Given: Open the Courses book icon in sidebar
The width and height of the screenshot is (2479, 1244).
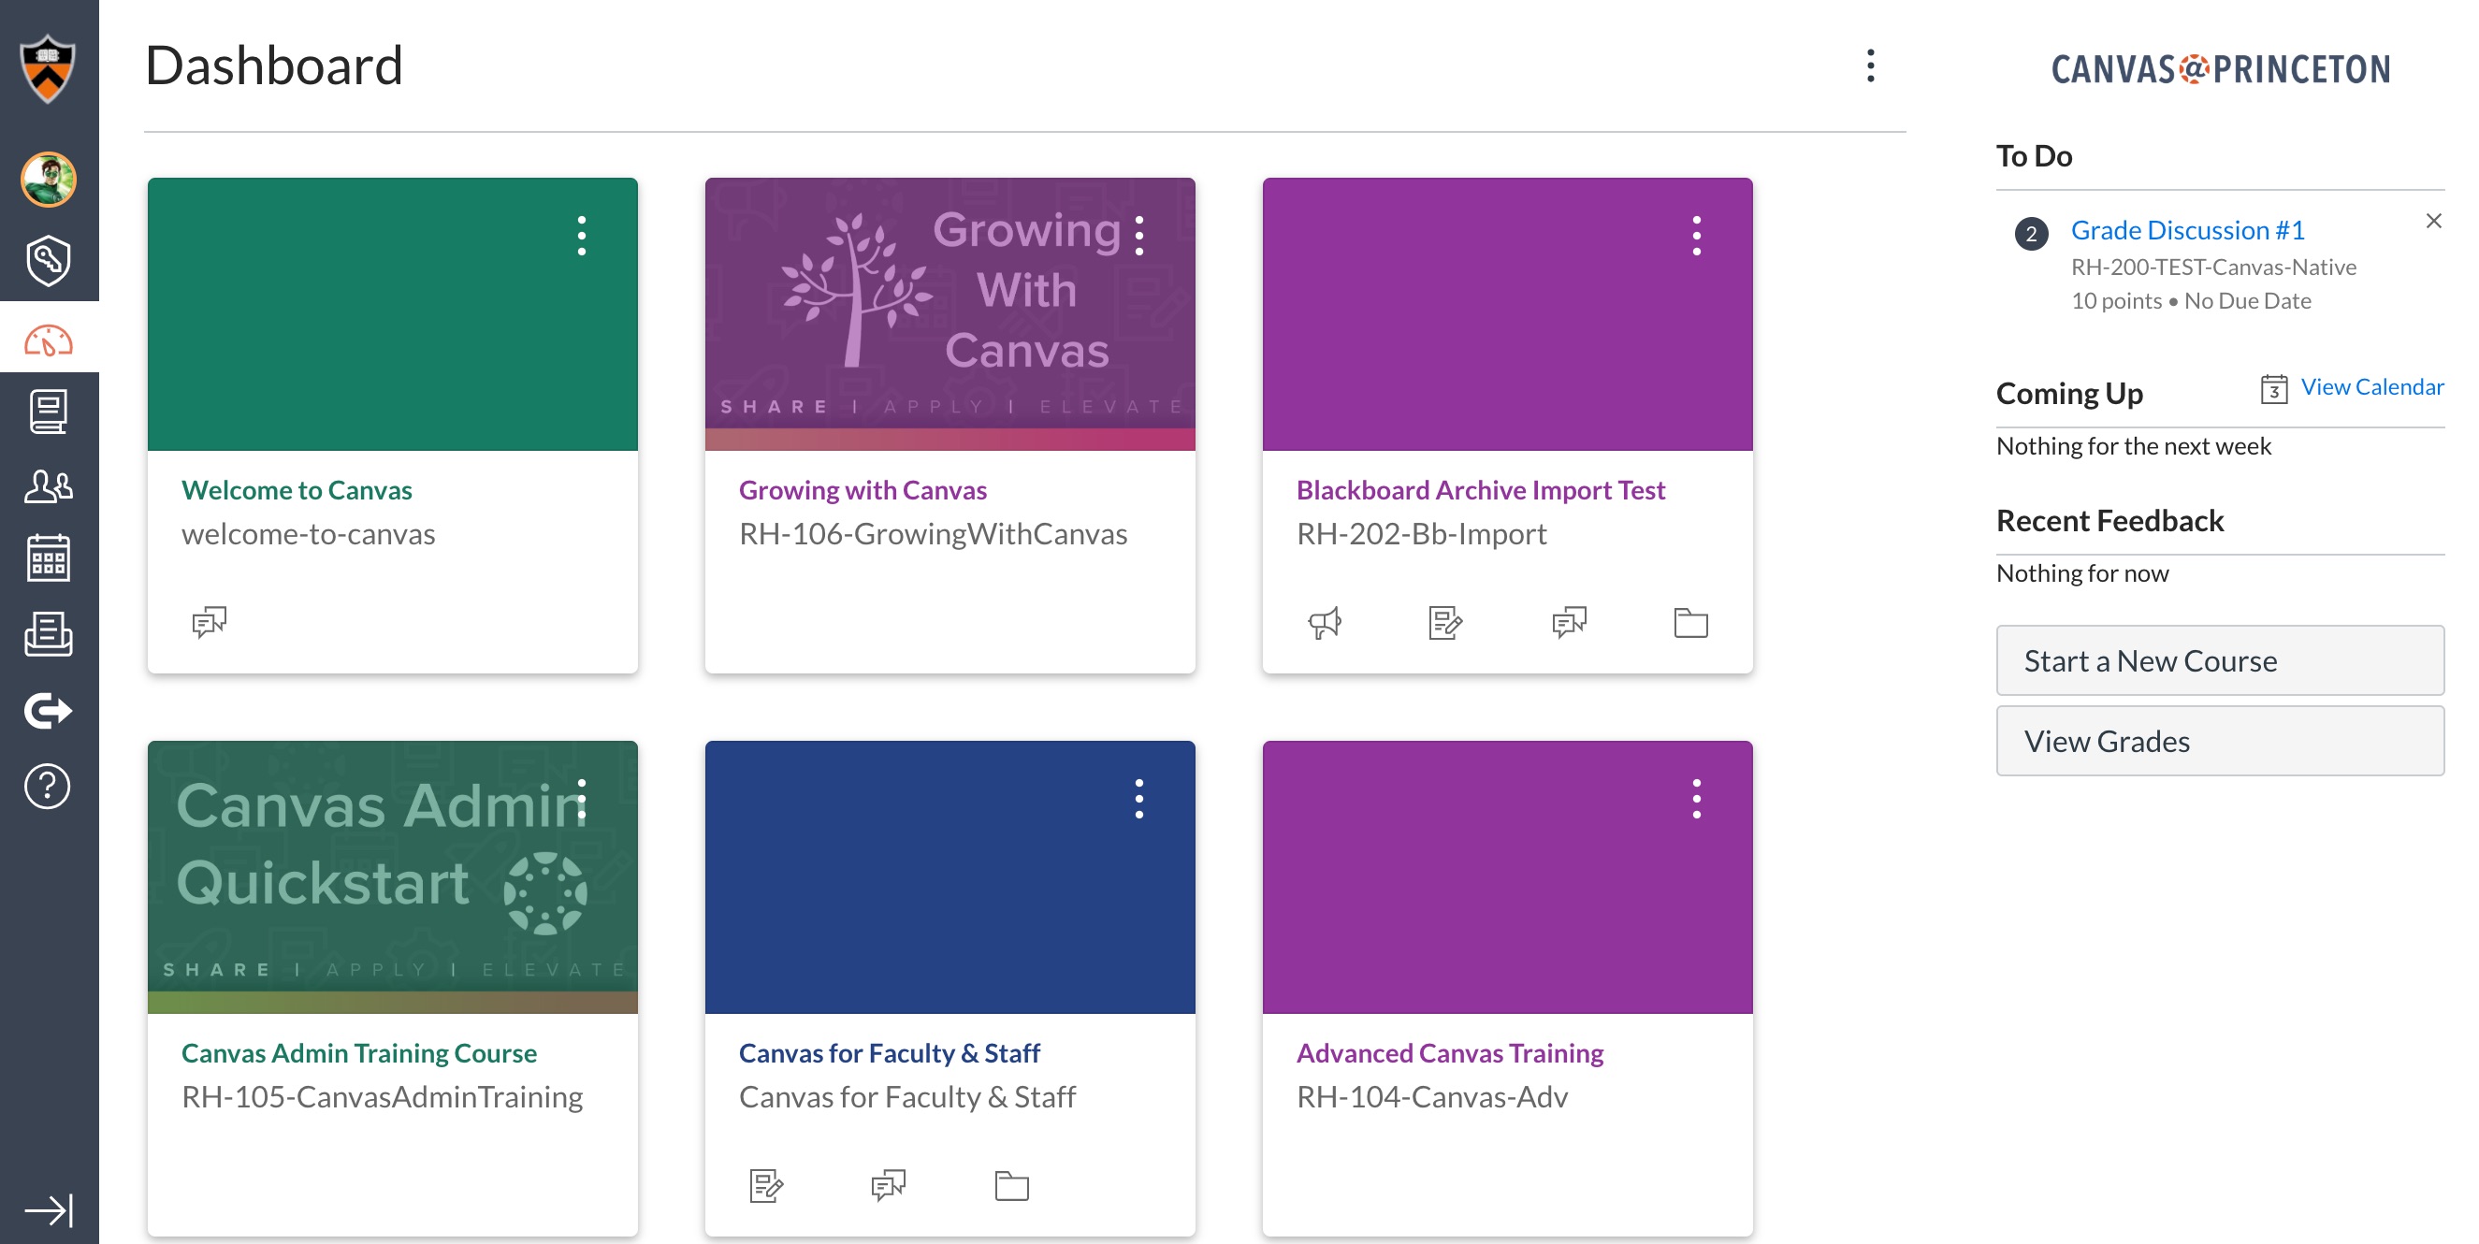Looking at the screenshot, I should [x=48, y=412].
